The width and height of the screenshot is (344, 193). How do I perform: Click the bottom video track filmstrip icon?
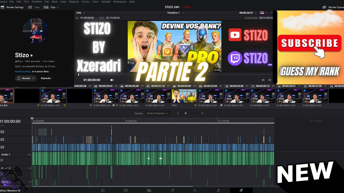(x=2, y=147)
